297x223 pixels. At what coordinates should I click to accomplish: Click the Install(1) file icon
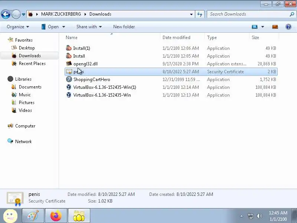[x=69, y=48]
